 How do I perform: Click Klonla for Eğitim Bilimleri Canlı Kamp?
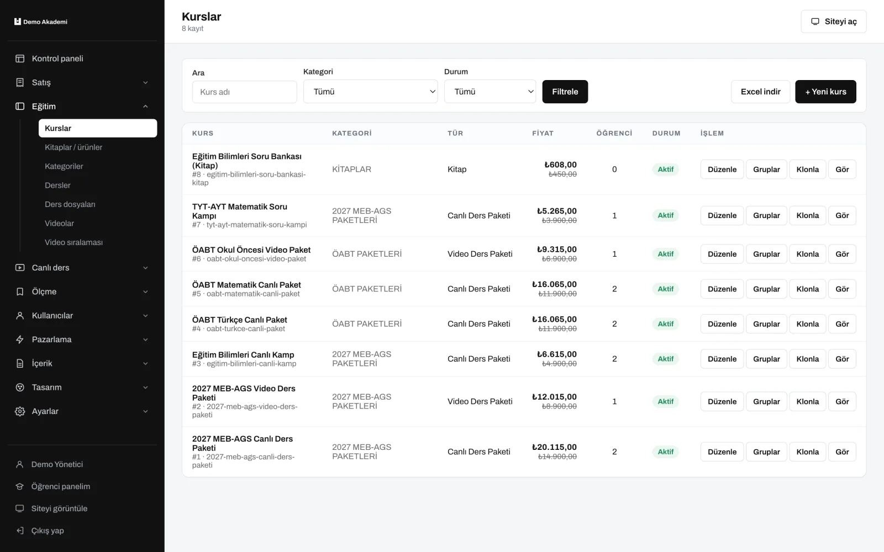point(807,359)
